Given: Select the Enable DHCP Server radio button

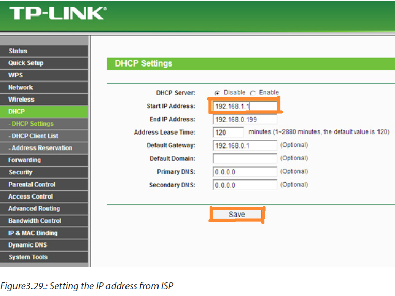Looking at the screenshot, I should pos(252,93).
